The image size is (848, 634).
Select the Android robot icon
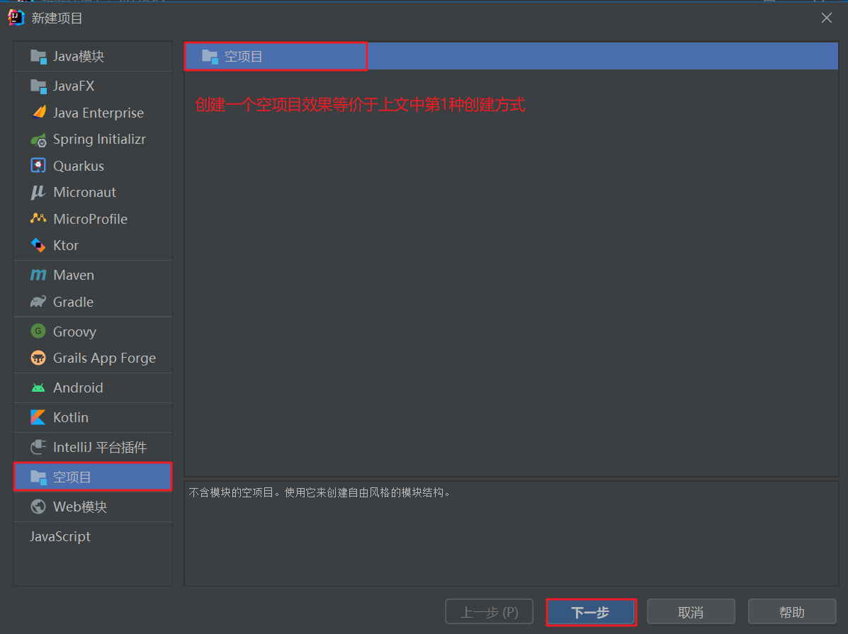coord(38,388)
